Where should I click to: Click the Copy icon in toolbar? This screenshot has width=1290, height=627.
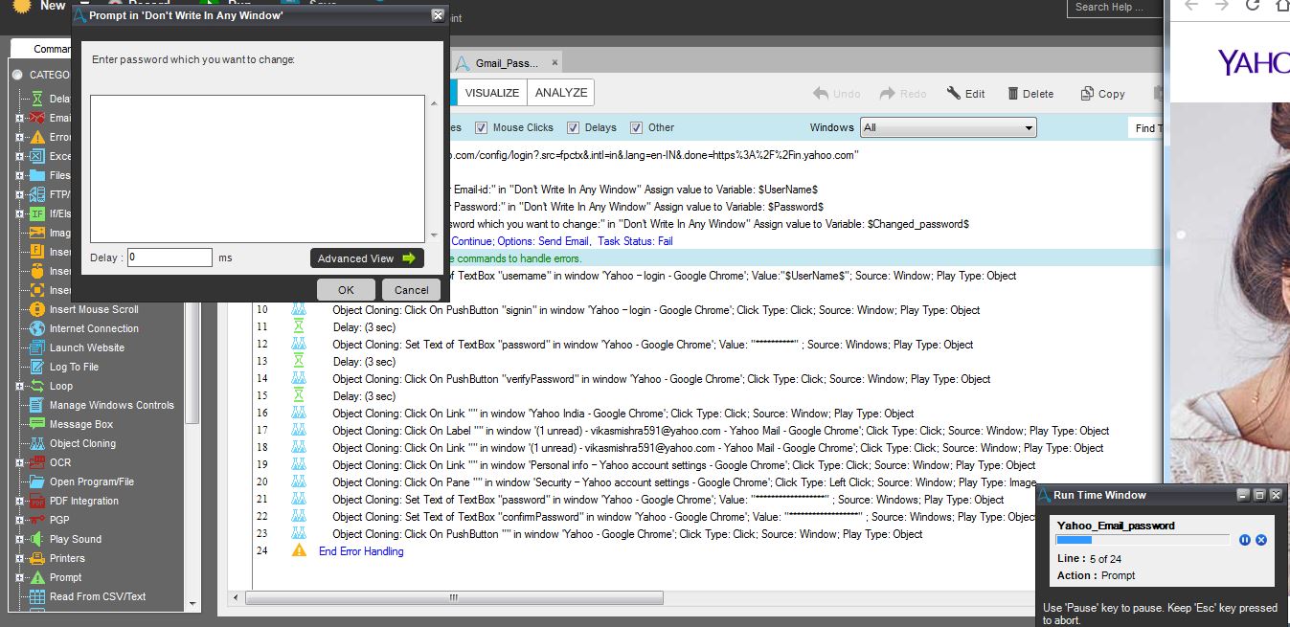1087,94
